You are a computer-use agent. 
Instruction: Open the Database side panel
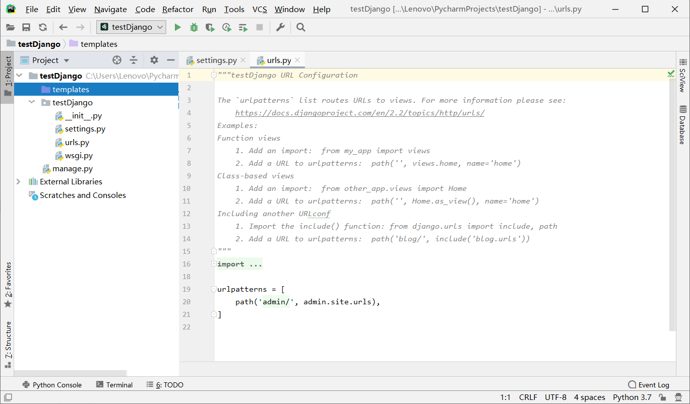(683, 124)
